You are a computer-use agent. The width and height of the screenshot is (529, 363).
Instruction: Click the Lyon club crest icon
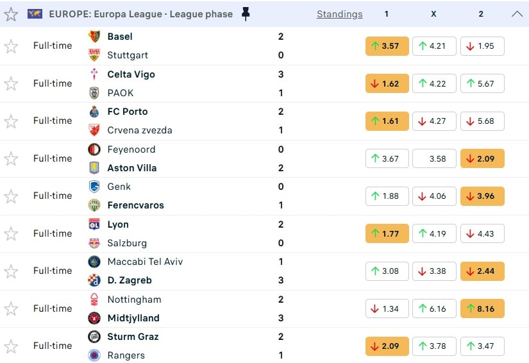point(94,224)
